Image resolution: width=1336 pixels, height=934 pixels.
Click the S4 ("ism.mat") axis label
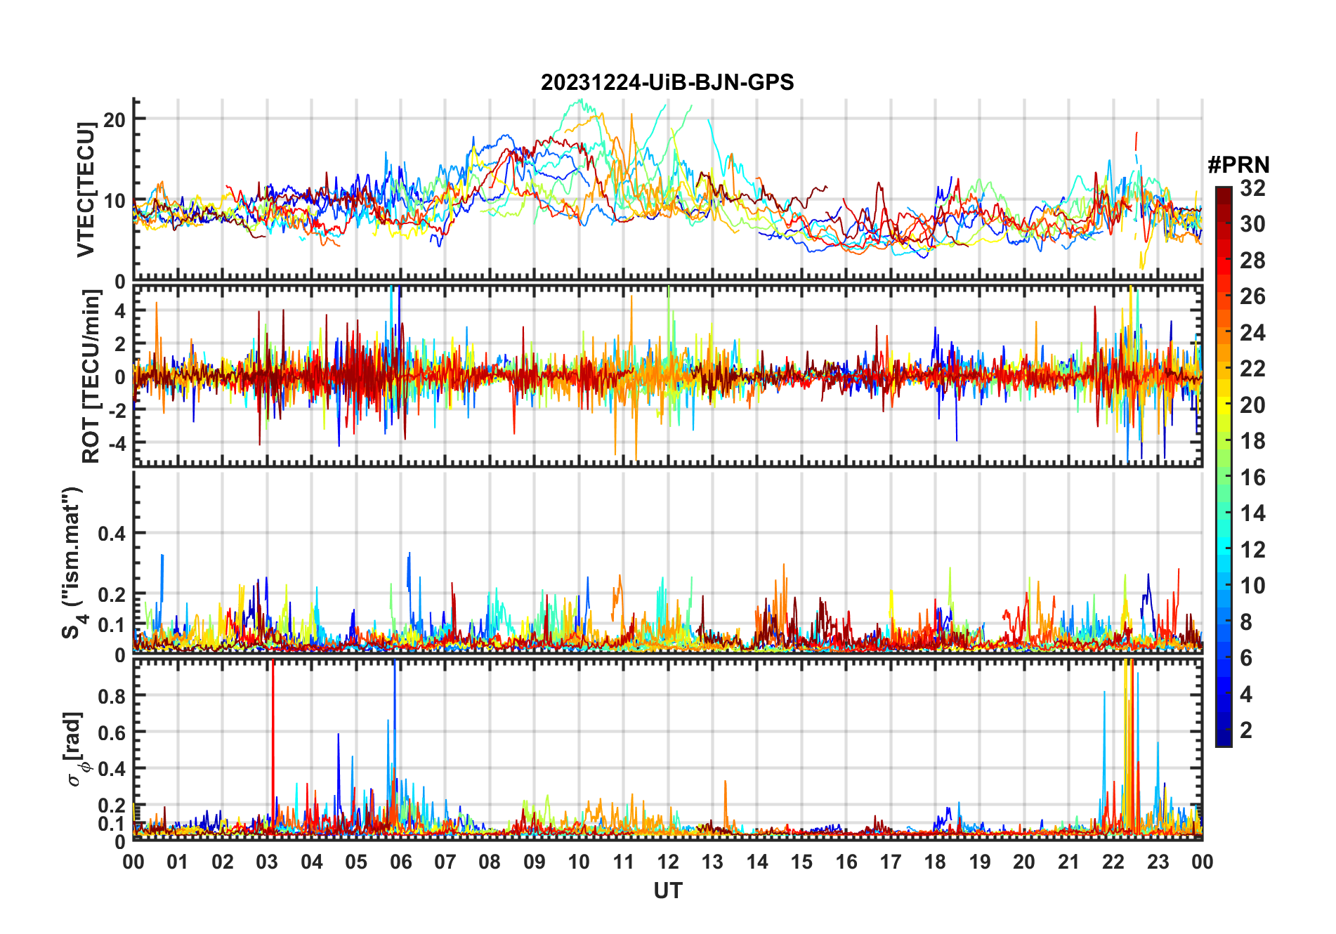(72, 562)
